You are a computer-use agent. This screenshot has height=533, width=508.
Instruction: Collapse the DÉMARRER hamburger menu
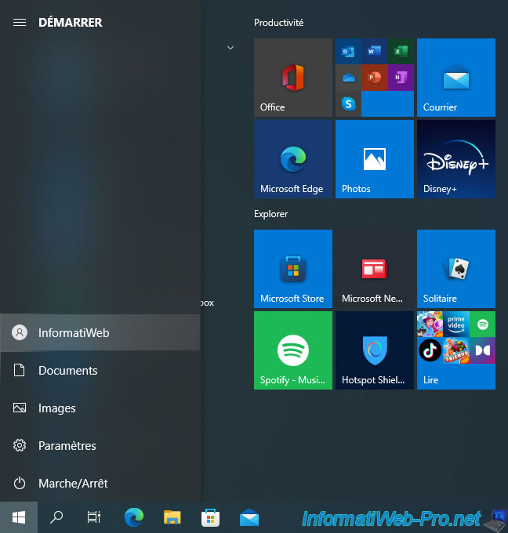tap(20, 23)
